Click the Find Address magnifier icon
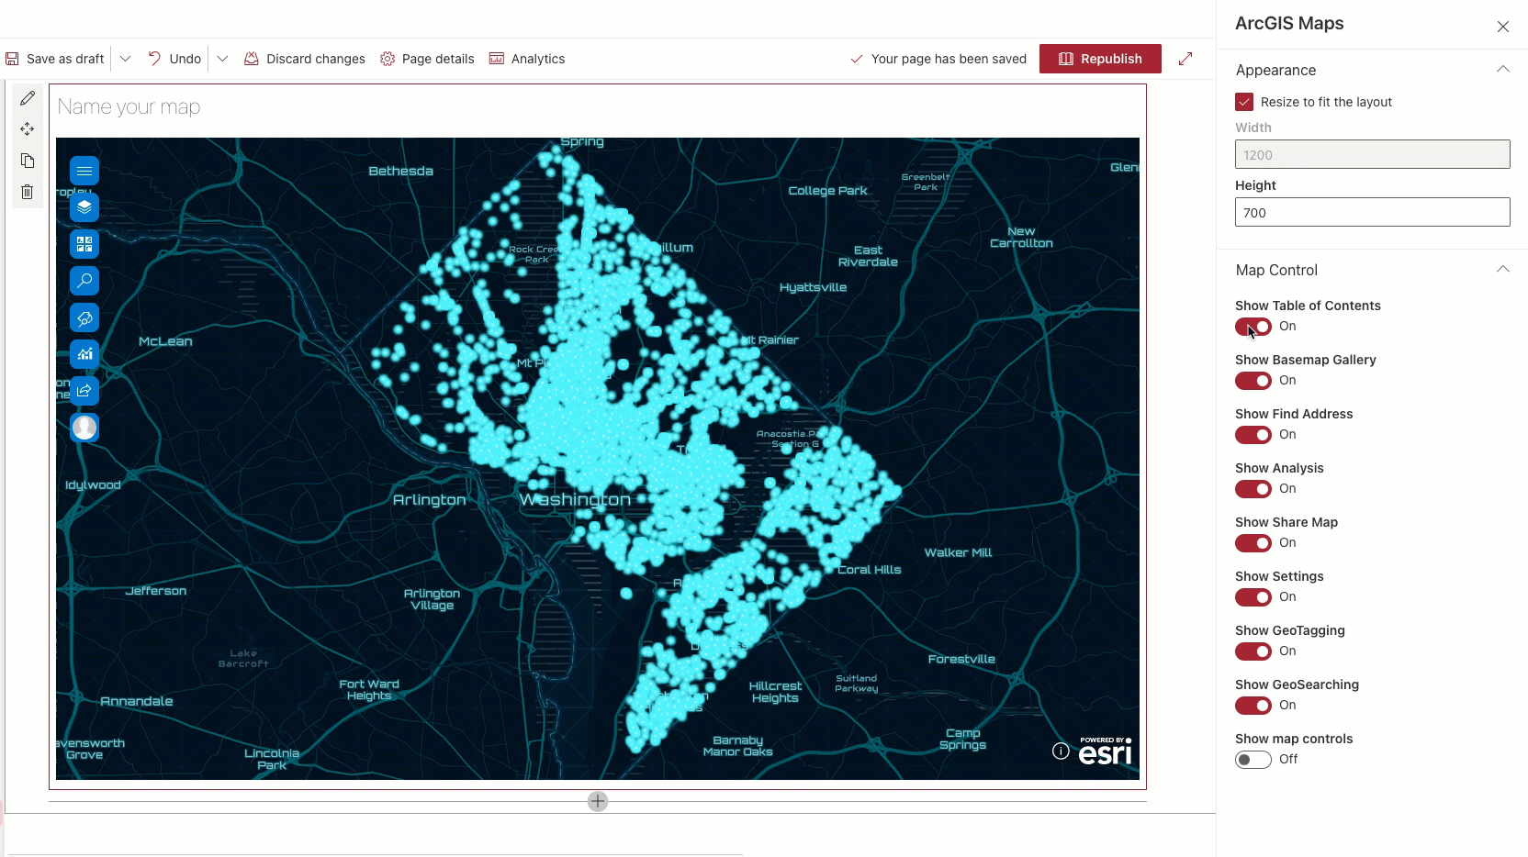The image size is (1528, 857). pyautogui.click(x=84, y=281)
